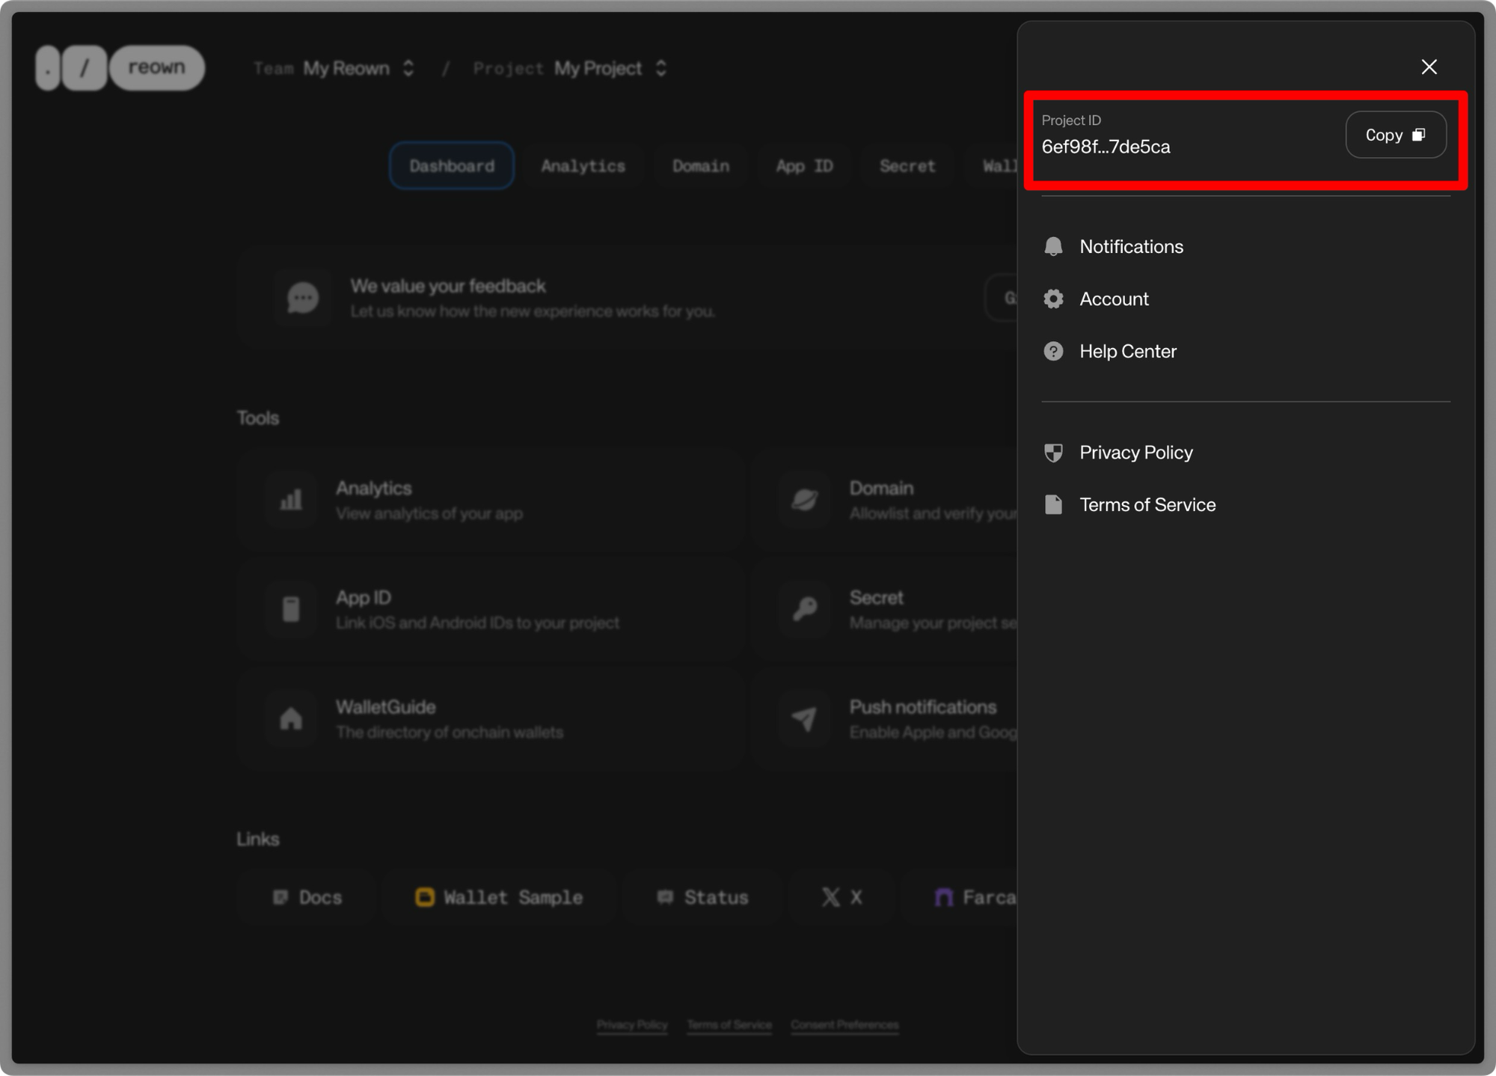Click the Notifications bell icon

pos(1053,246)
